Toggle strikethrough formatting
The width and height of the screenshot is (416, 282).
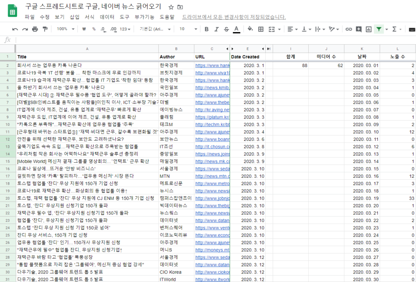[x=226, y=29]
